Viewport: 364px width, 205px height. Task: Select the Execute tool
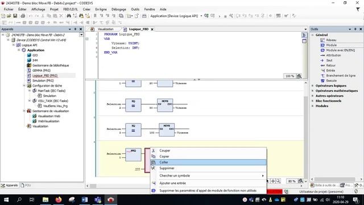pos(331,81)
